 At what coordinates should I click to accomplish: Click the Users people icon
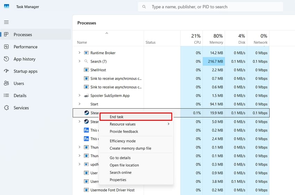click(x=6, y=83)
